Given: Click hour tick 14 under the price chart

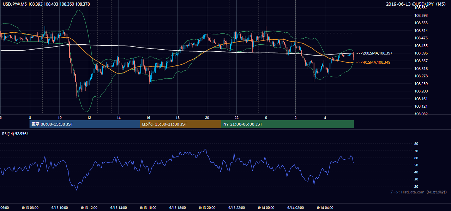Looking at the screenshot, I should coord(119,117).
